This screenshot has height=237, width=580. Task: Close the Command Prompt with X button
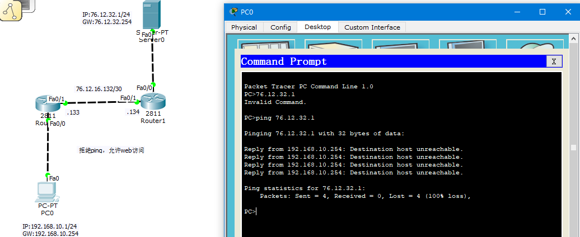pyautogui.click(x=554, y=61)
